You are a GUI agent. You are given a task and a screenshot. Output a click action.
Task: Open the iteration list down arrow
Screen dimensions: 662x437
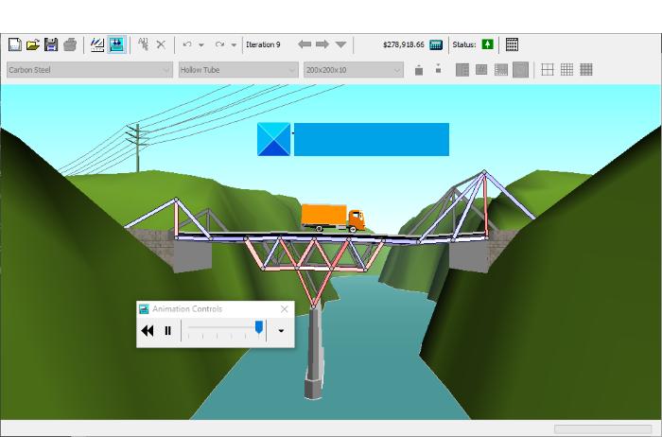tap(340, 44)
